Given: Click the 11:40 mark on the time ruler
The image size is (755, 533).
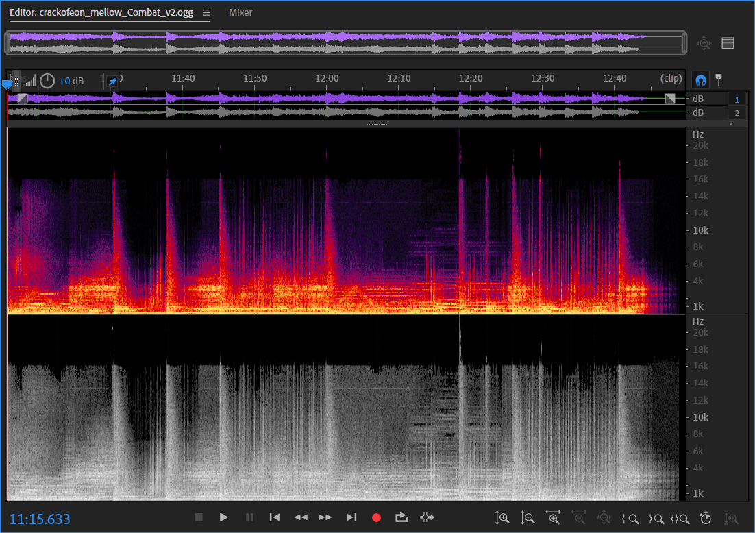Looking at the screenshot, I should 183,78.
